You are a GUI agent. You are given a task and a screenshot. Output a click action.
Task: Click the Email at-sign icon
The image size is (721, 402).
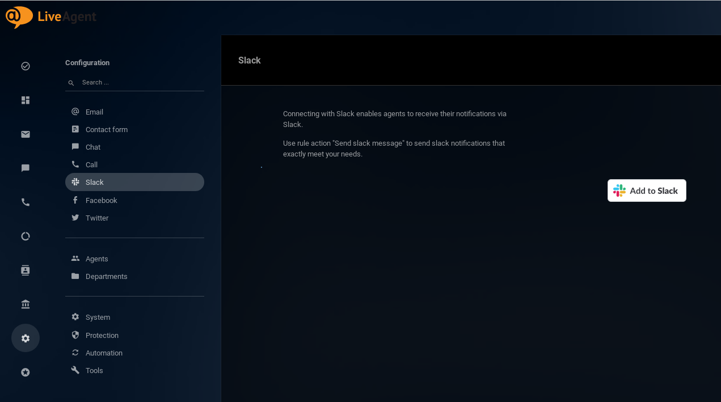pyautogui.click(x=75, y=112)
